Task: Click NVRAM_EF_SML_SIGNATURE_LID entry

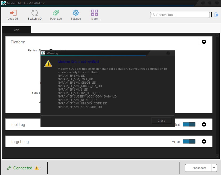Action: pos(80,107)
